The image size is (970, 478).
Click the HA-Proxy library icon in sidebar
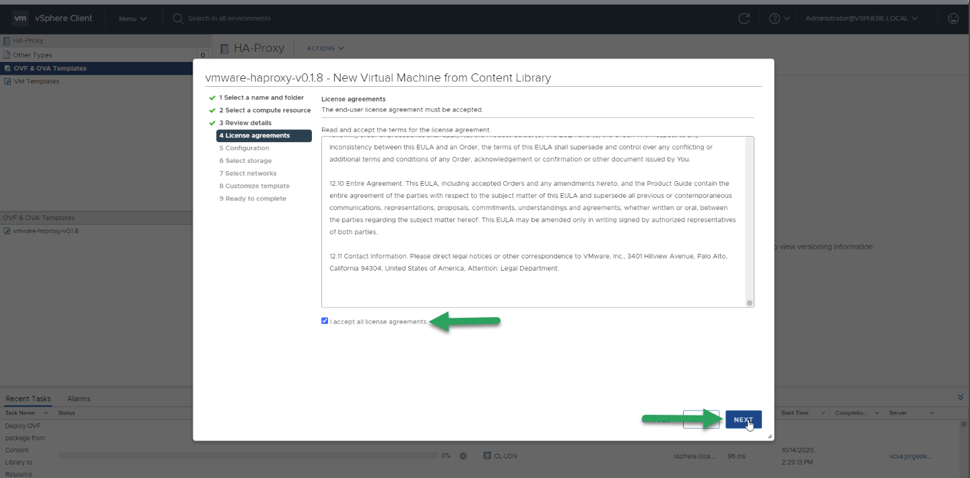click(7, 41)
